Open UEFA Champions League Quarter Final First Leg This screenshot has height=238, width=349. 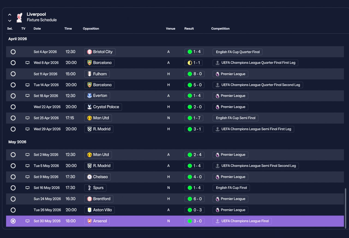point(255,63)
